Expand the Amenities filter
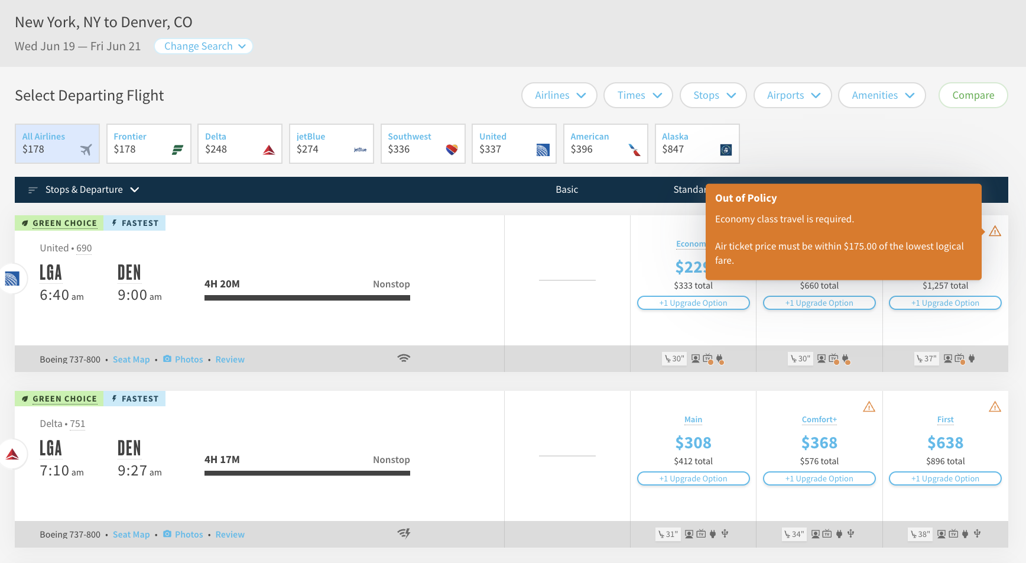The height and width of the screenshot is (563, 1026). (x=882, y=95)
